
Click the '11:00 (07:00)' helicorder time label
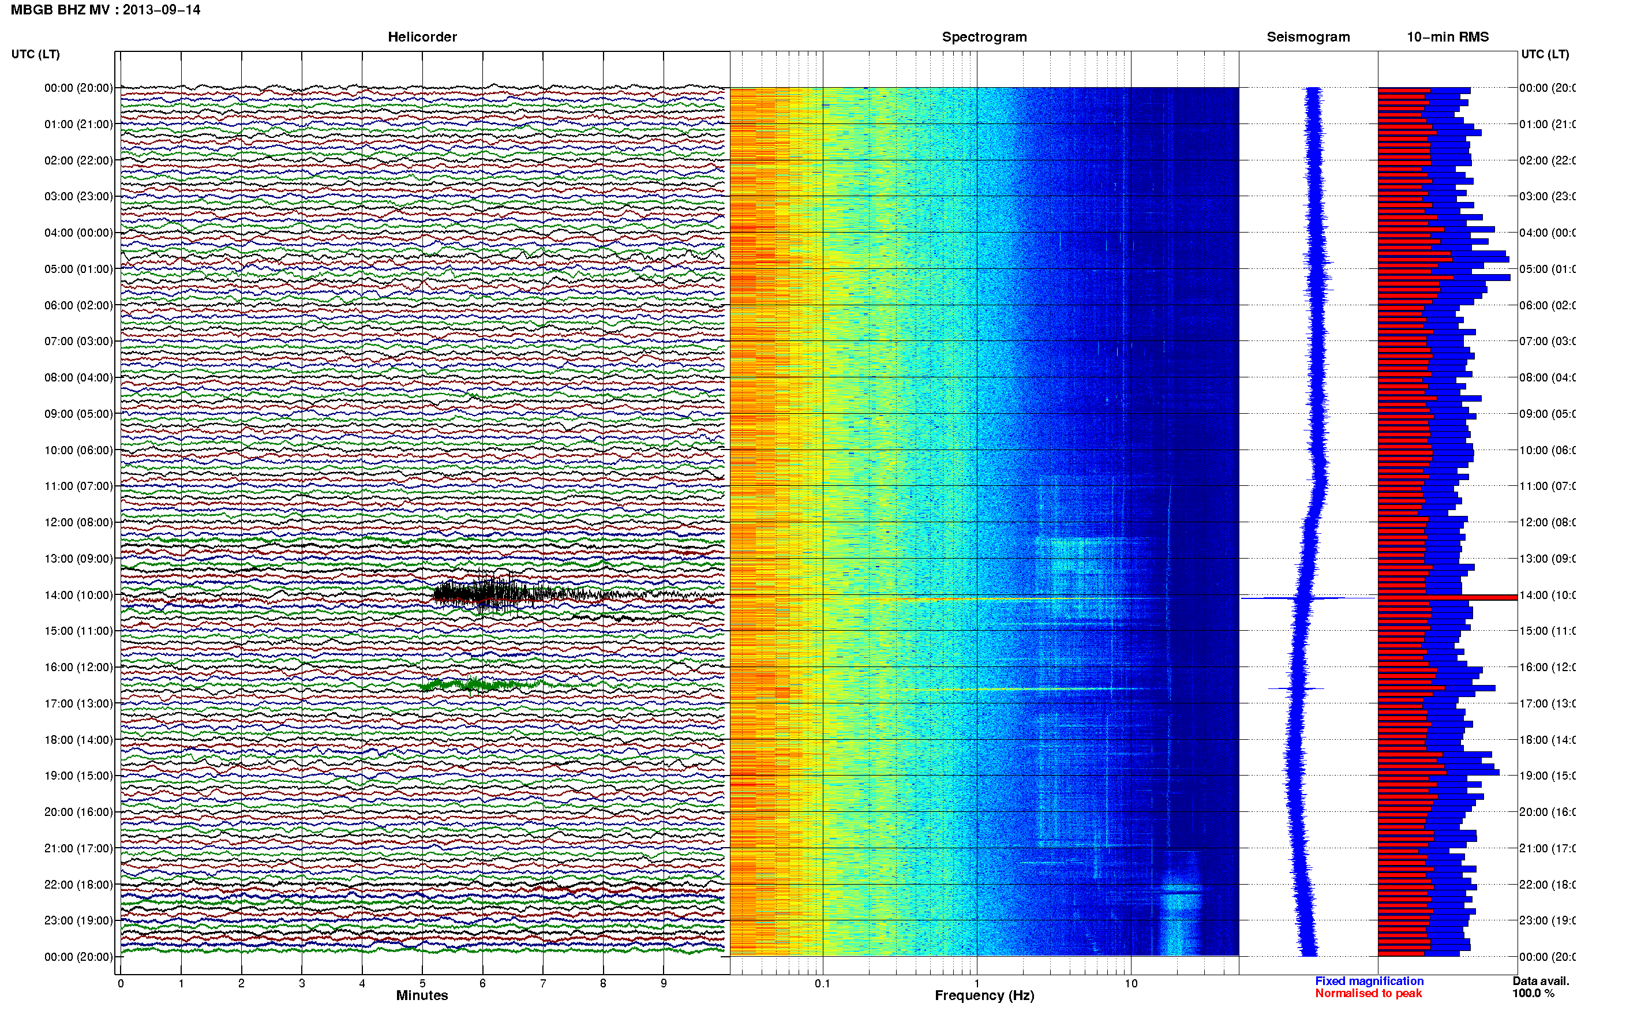78,486
